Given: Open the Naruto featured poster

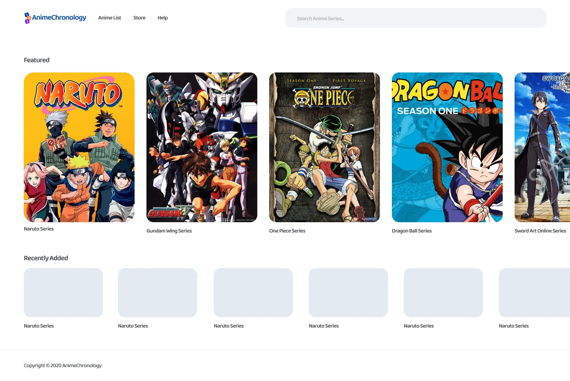Looking at the screenshot, I should (79, 147).
